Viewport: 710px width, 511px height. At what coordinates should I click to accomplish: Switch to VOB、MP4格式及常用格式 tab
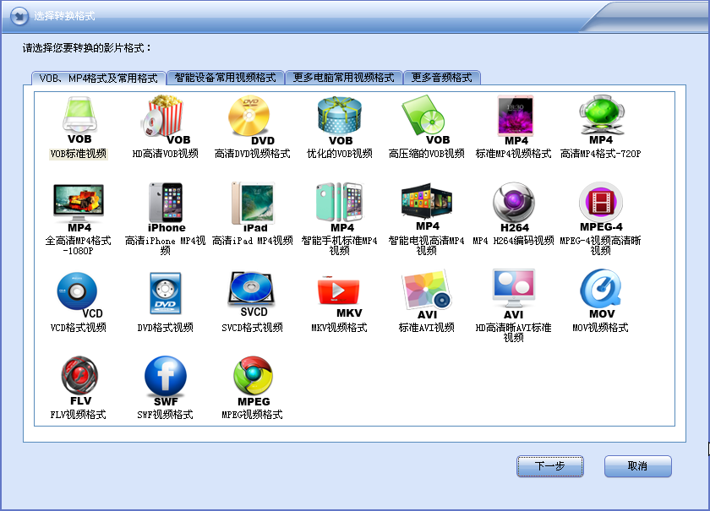coord(98,79)
